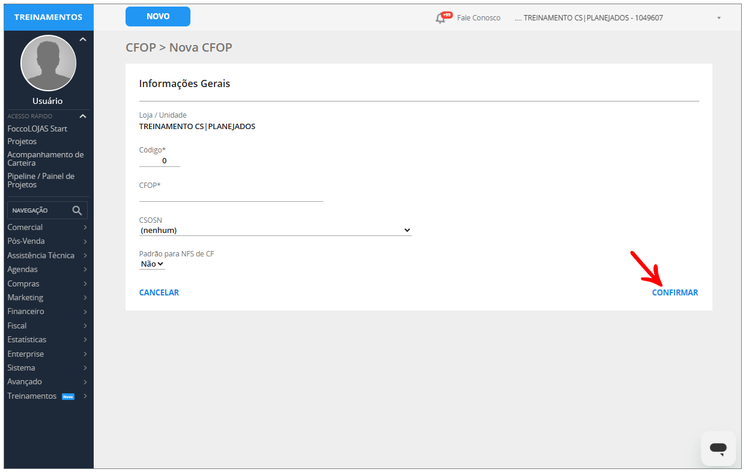Image resolution: width=746 pixels, height=472 pixels.
Task: Open the notifications bell icon
Action: [x=441, y=18]
